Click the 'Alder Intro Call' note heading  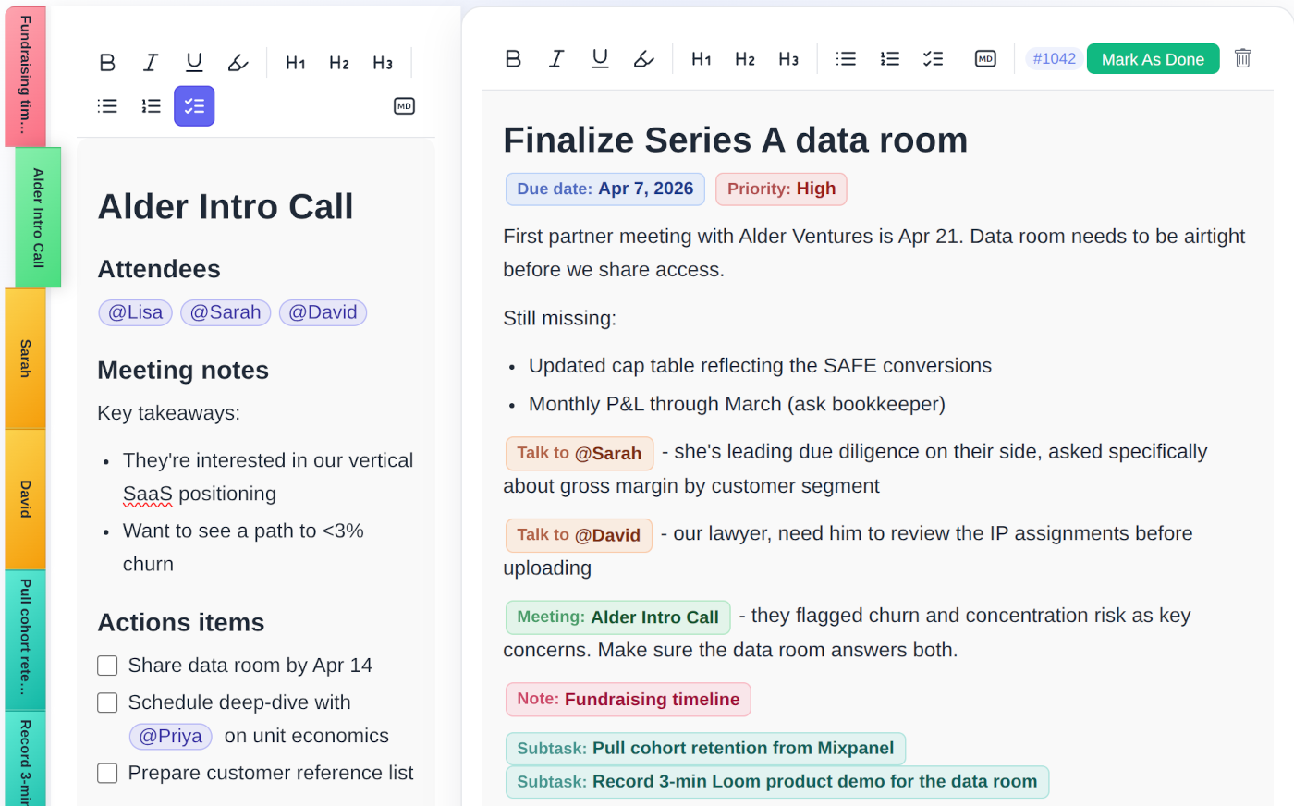point(226,206)
